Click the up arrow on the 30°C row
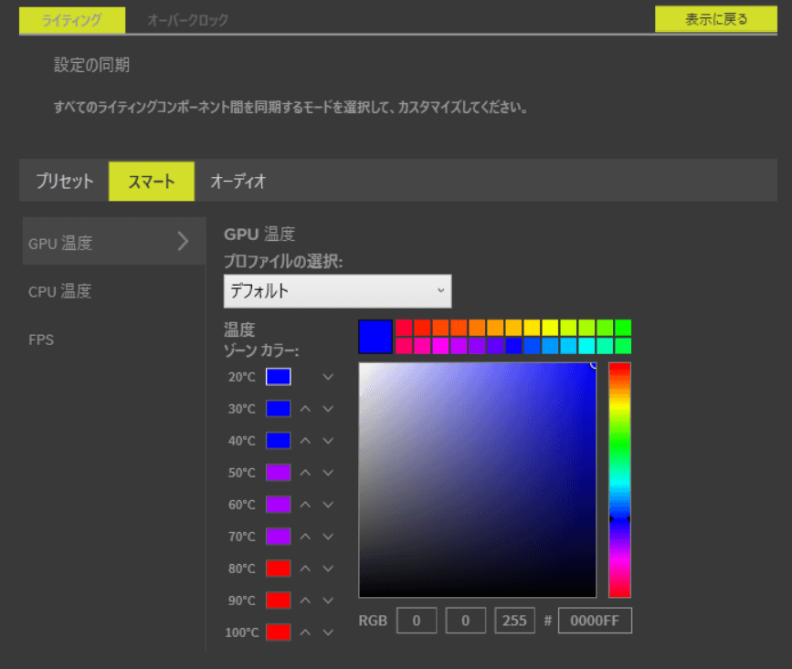 (x=305, y=409)
